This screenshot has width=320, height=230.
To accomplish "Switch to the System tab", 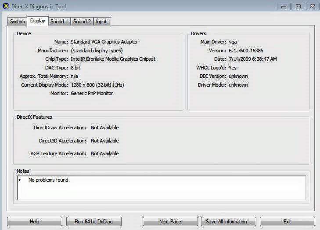I will point(17,22).
